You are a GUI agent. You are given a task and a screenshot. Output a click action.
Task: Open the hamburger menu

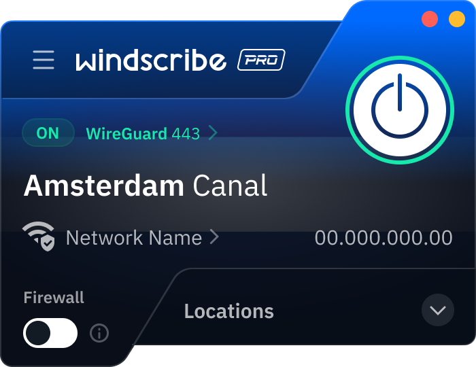point(44,60)
